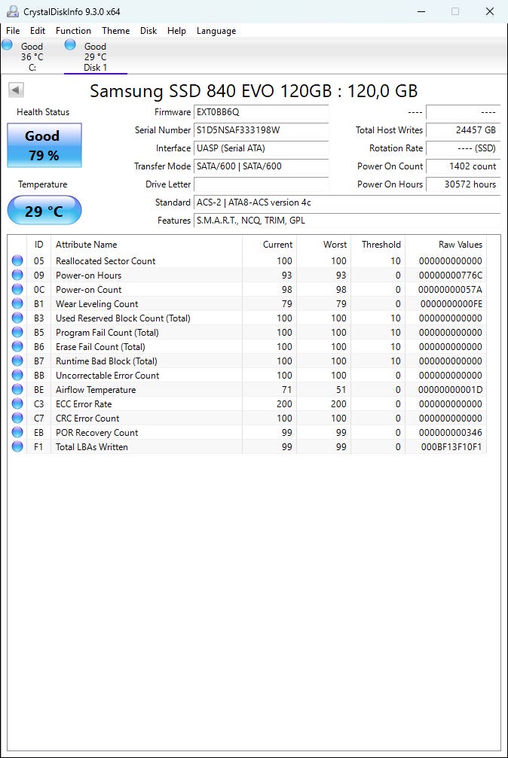Click the Serial Number field

click(261, 130)
